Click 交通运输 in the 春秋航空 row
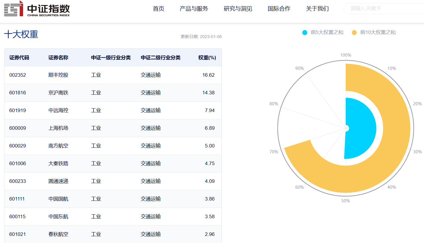The image size is (424, 243). pos(151,234)
